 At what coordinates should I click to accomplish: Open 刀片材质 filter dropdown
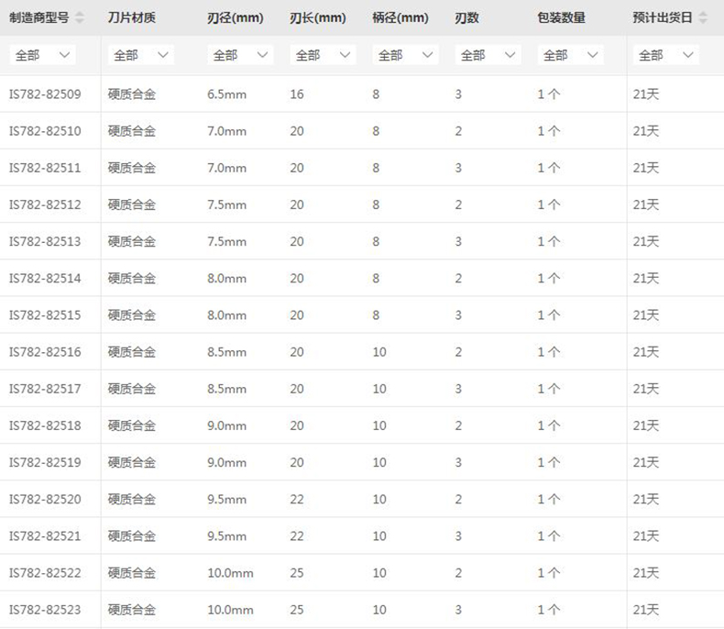(x=141, y=55)
